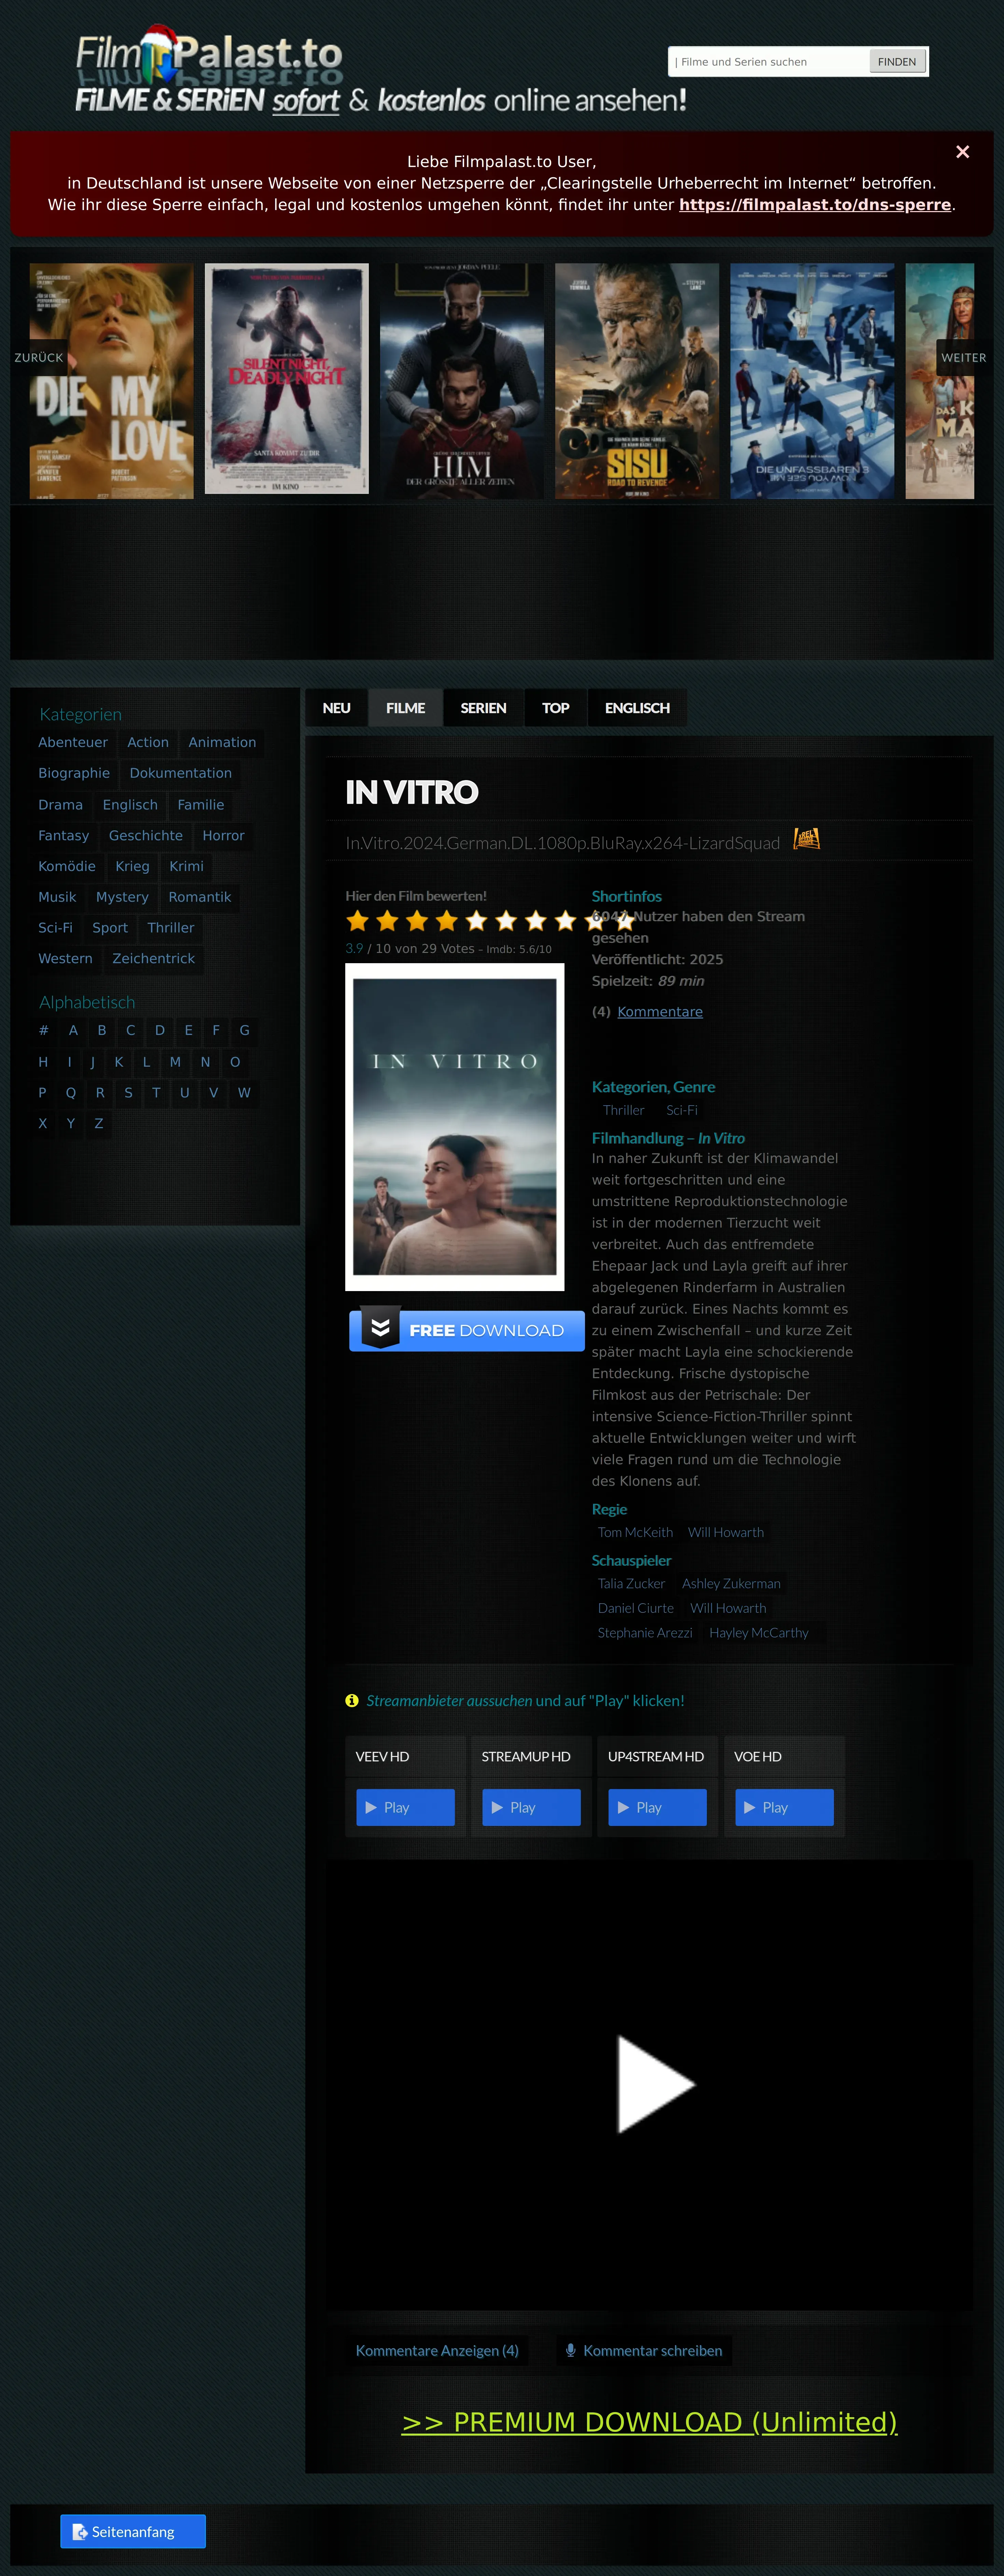The height and width of the screenshot is (2576, 1004).
Task: Select the Horror category
Action: (x=223, y=835)
